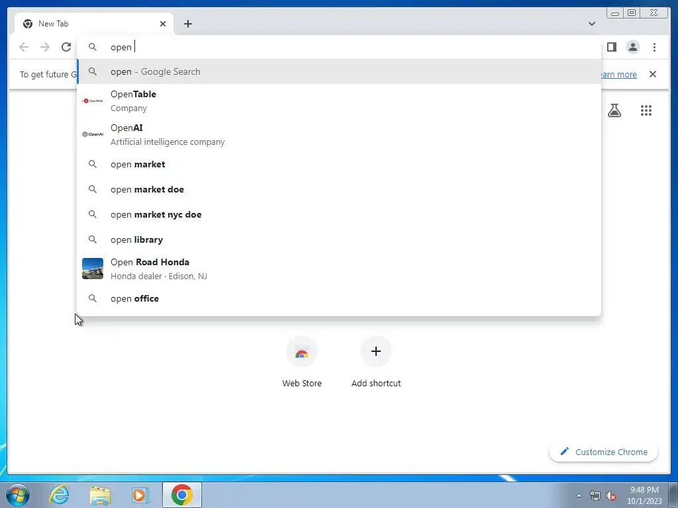The image size is (678, 508).
Task: Open the Windows Start button
Action: click(x=18, y=495)
